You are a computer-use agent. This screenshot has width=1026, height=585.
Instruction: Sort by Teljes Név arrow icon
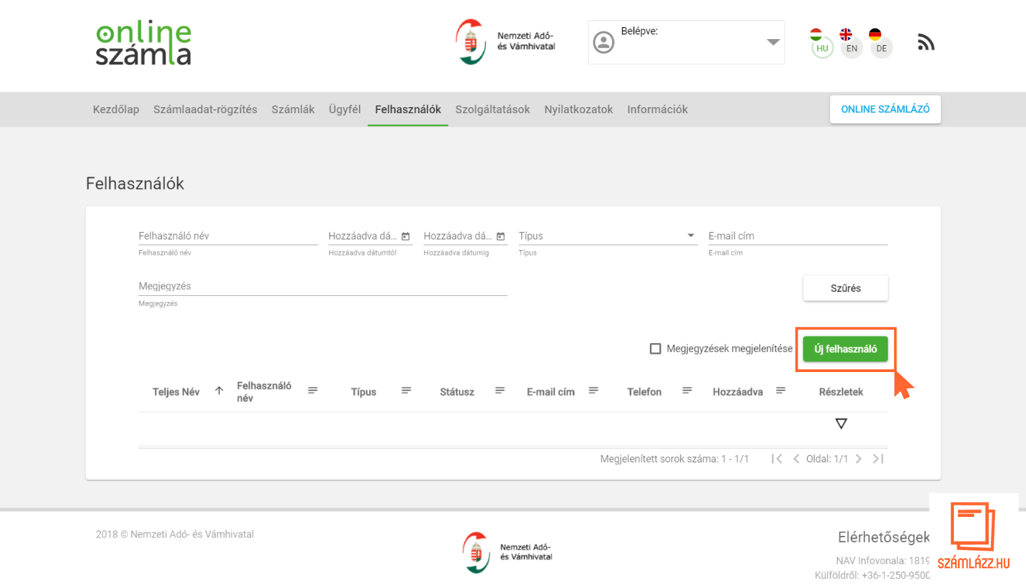pyautogui.click(x=219, y=391)
